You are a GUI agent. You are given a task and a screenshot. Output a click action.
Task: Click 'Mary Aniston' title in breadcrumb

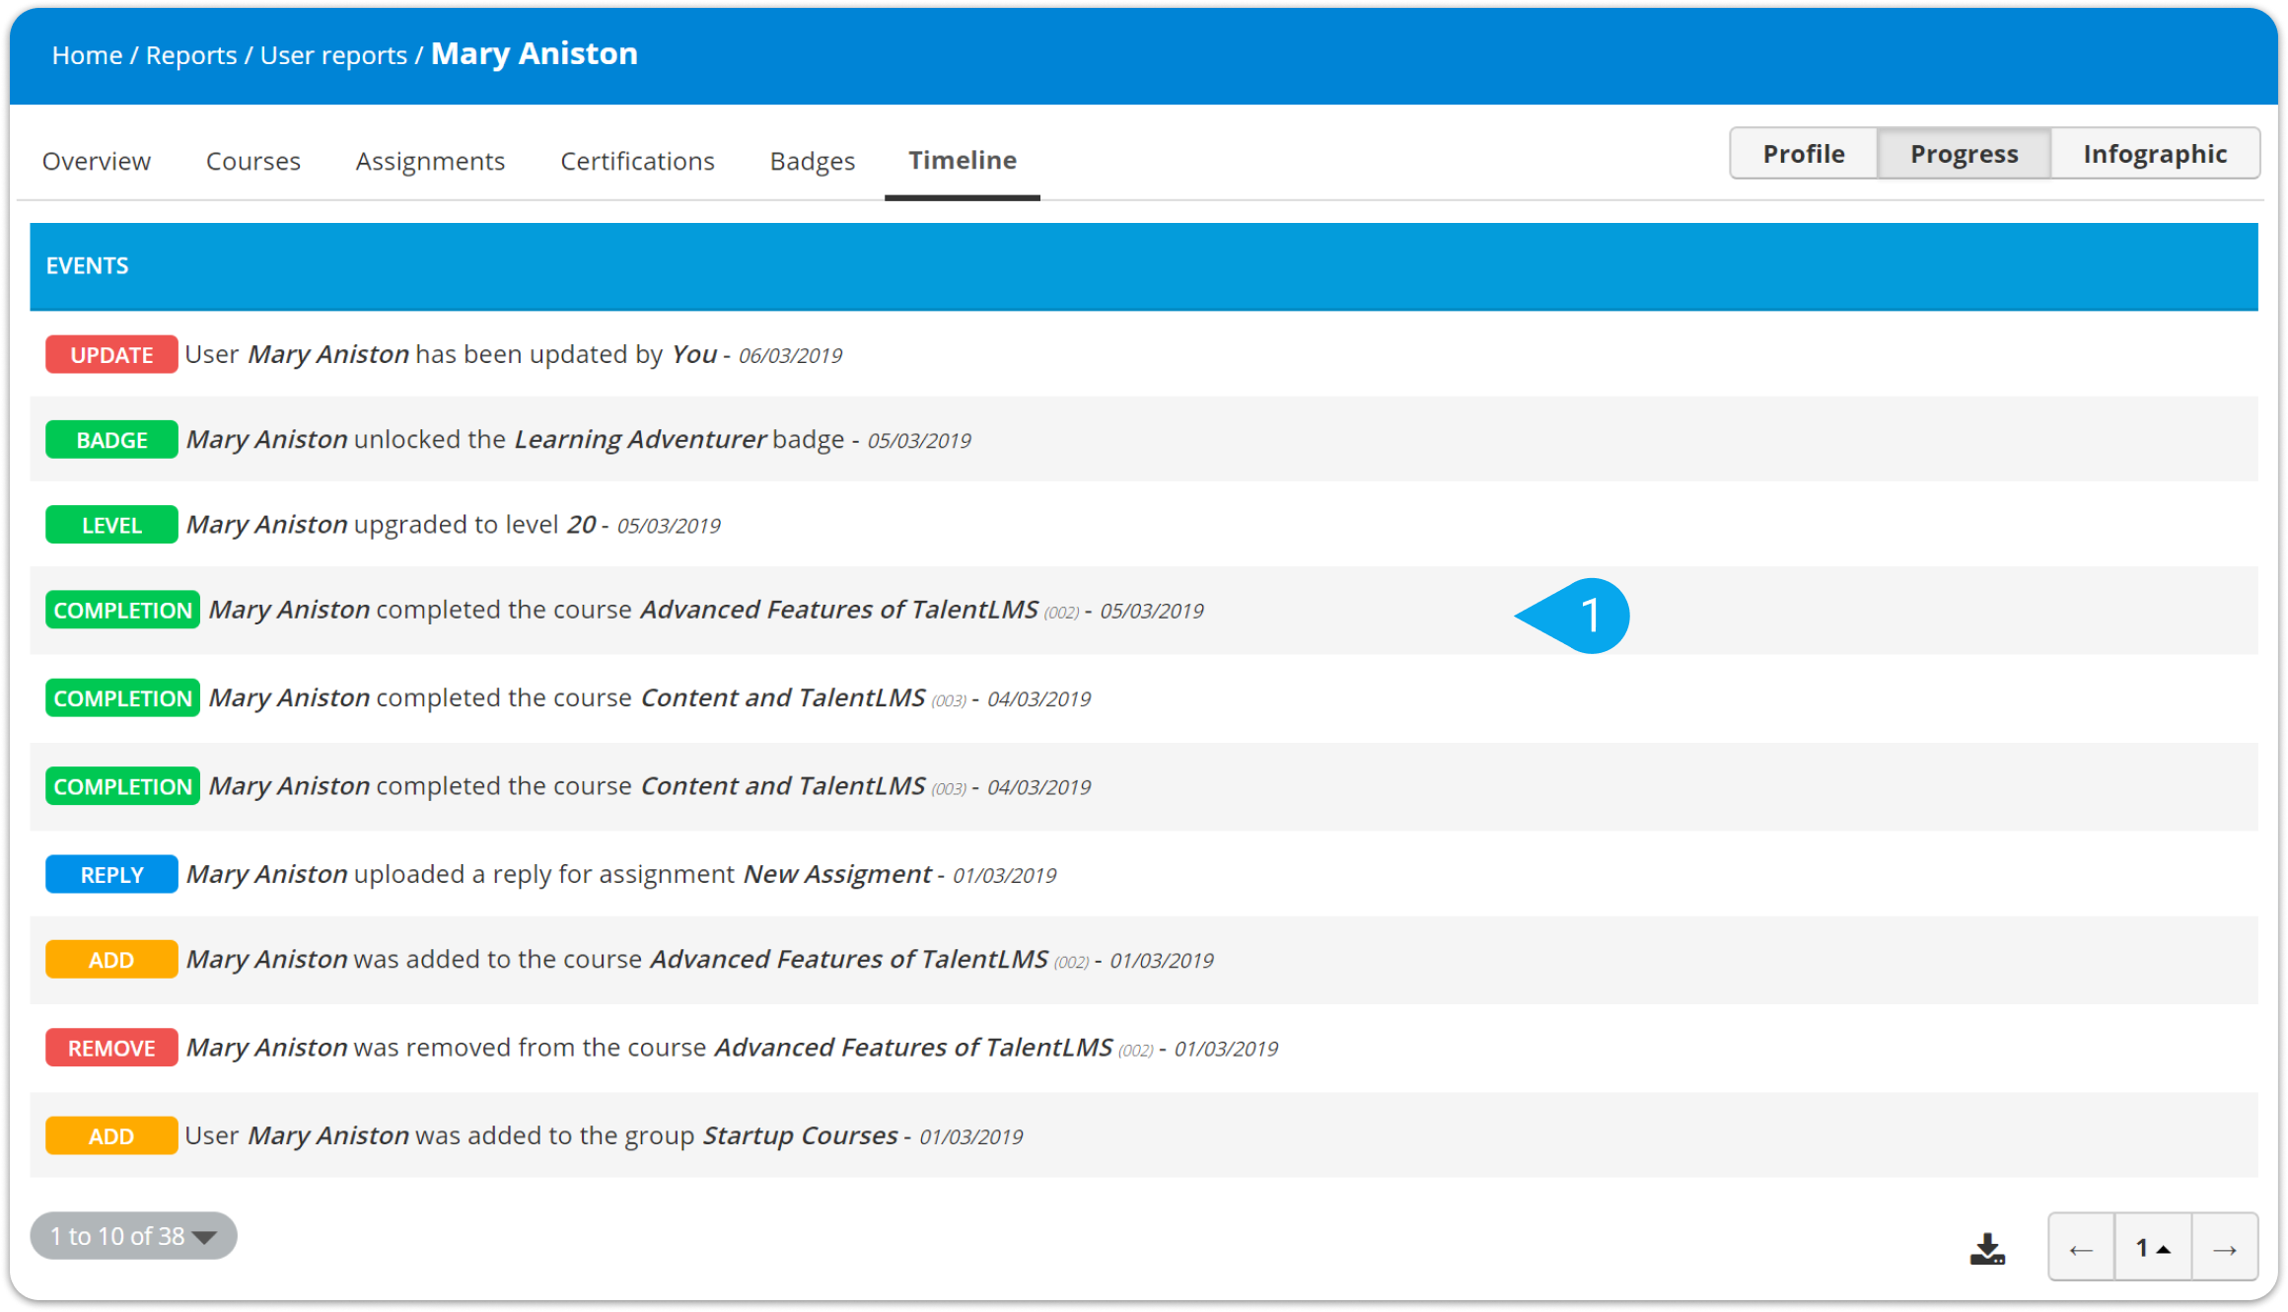coord(535,53)
